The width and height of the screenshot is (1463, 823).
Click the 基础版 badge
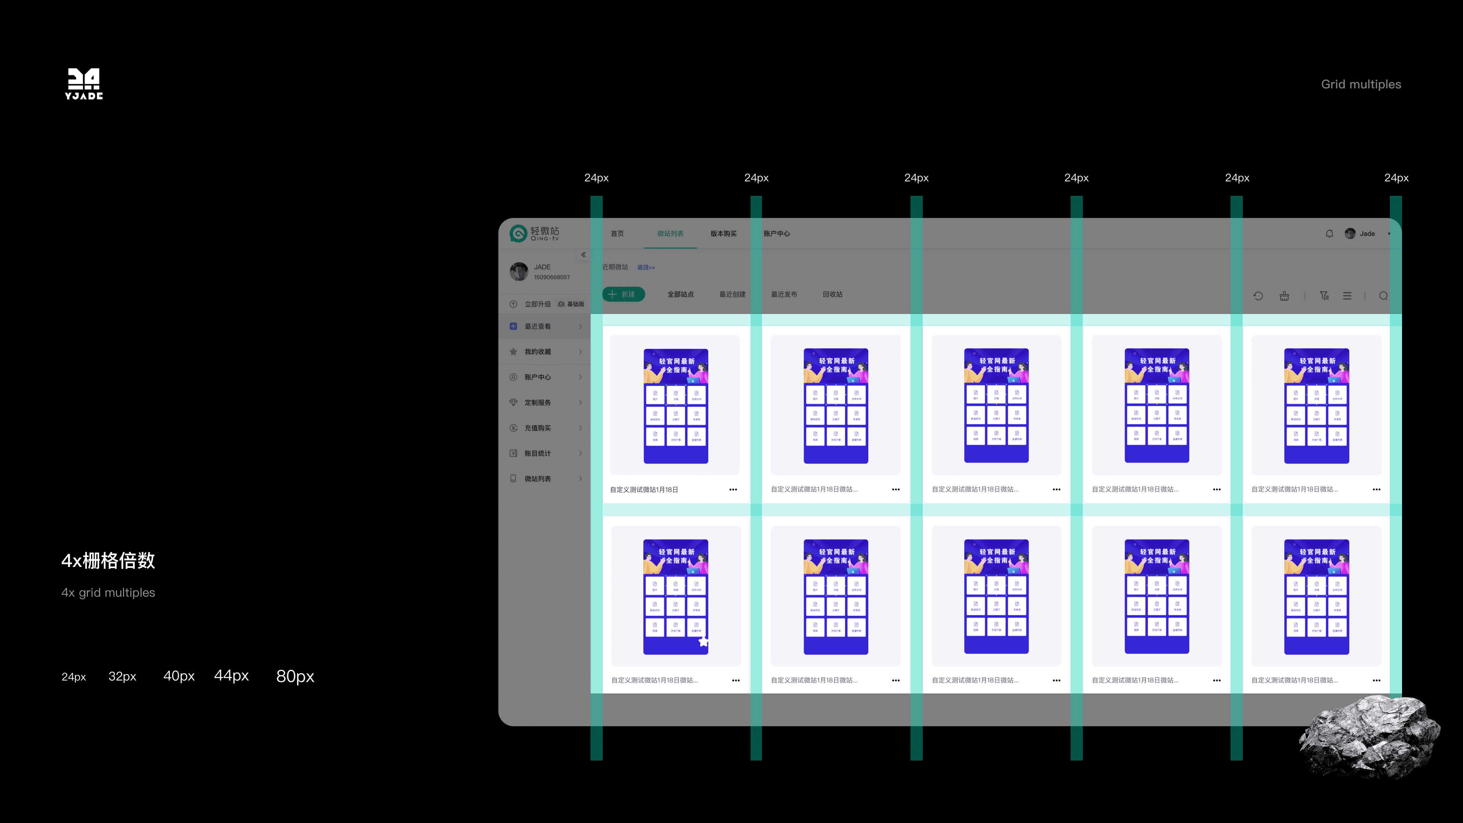(x=571, y=304)
